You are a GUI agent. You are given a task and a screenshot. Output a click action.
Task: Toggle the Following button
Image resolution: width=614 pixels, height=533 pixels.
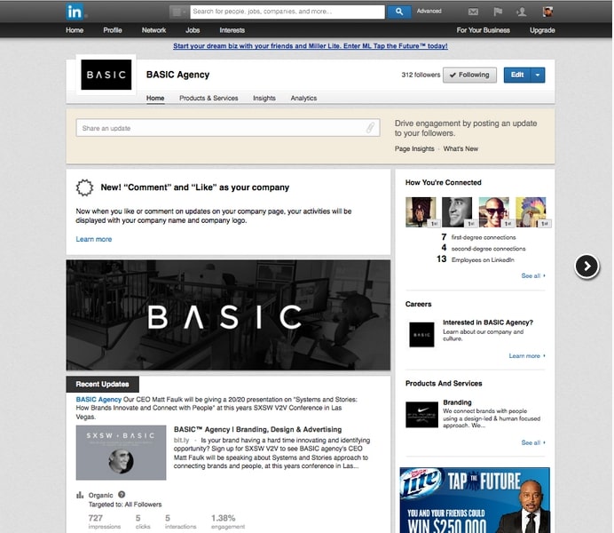click(469, 76)
